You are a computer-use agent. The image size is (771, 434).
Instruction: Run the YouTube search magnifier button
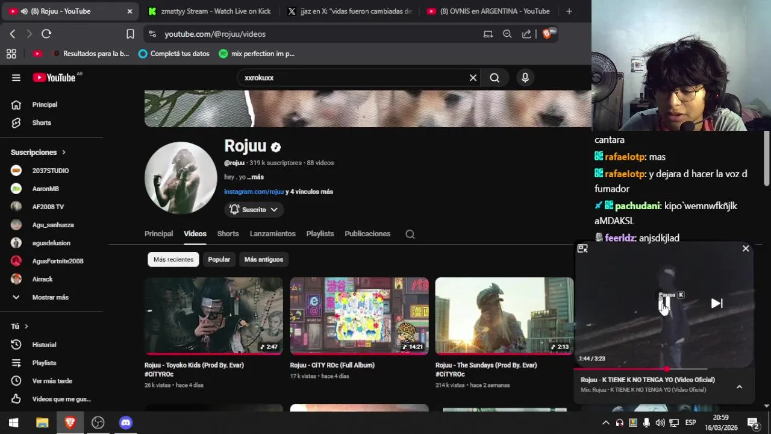click(495, 78)
